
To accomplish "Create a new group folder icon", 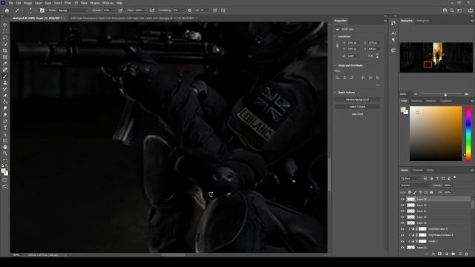I will [x=453, y=254].
